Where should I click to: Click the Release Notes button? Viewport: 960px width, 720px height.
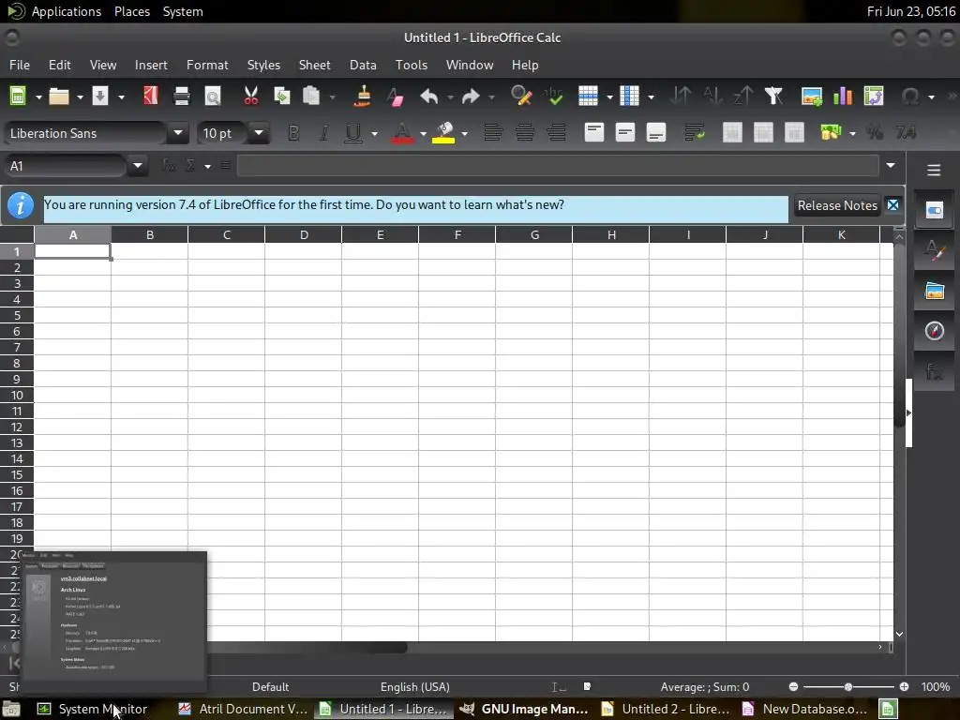pyautogui.click(x=837, y=205)
